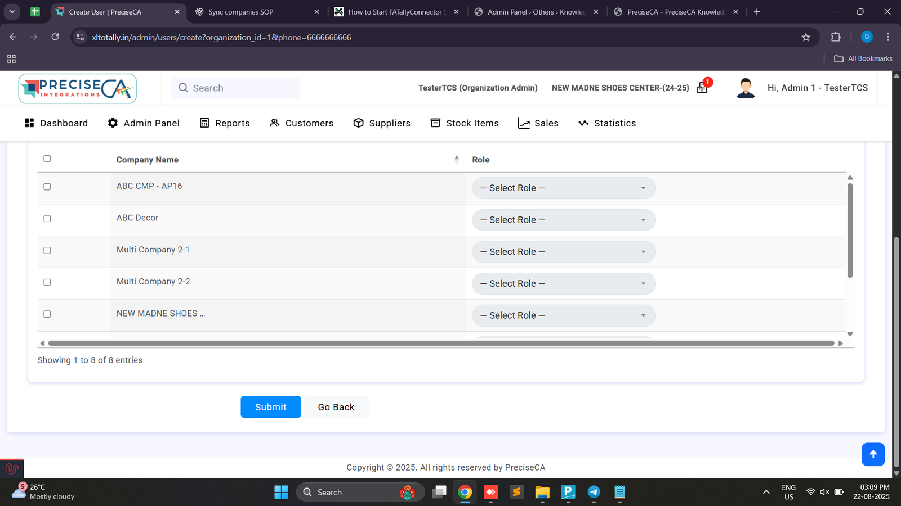The width and height of the screenshot is (901, 506).
Task: Open Telegram from the taskbar
Action: click(x=594, y=493)
